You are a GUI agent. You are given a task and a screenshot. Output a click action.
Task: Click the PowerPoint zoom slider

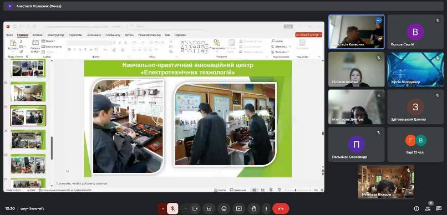pyautogui.click(x=298, y=190)
